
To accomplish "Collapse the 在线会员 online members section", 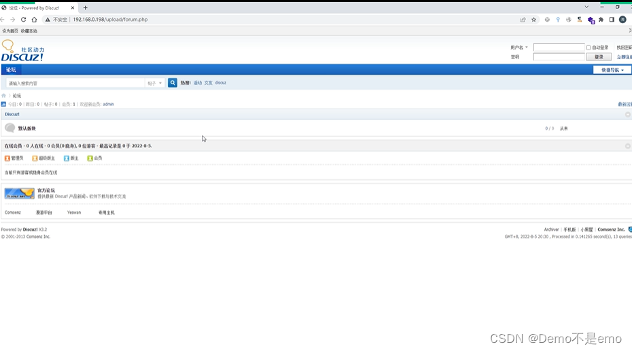I will click(x=627, y=146).
